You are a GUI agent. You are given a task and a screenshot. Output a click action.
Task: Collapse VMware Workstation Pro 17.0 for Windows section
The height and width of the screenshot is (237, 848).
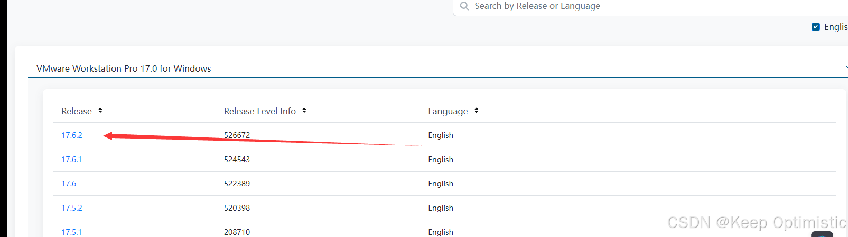846,68
